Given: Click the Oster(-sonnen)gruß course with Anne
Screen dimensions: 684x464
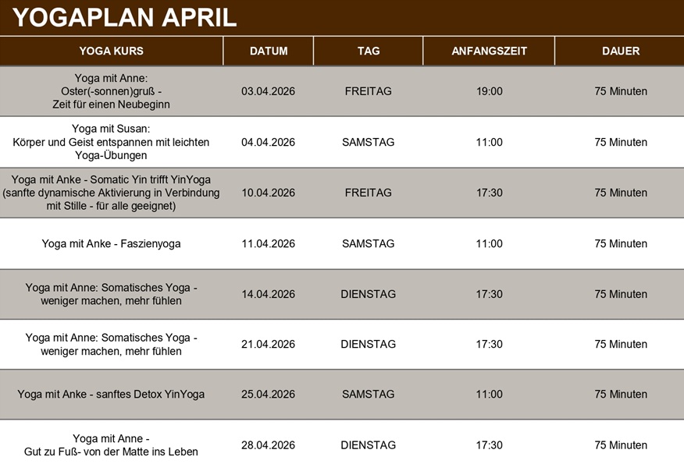Looking at the screenshot, I should 112,91.
